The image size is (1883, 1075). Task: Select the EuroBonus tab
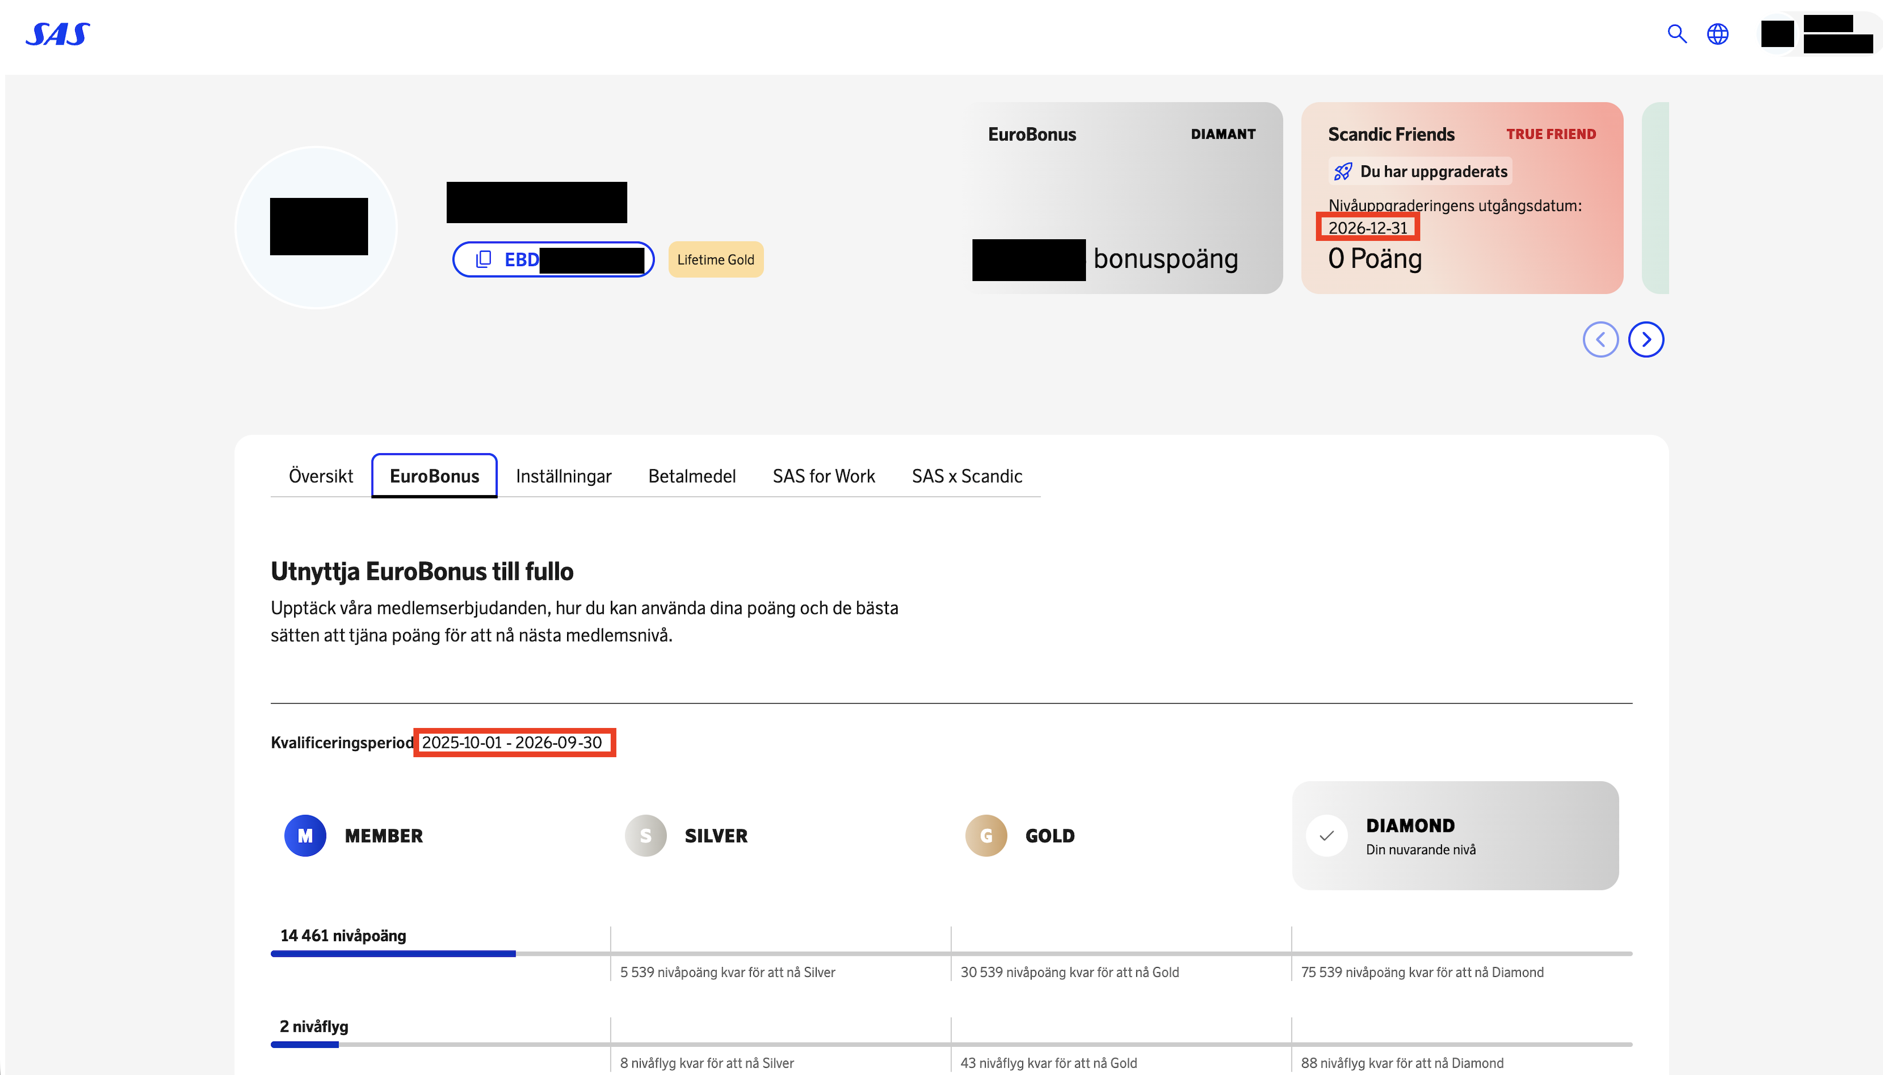pos(435,476)
